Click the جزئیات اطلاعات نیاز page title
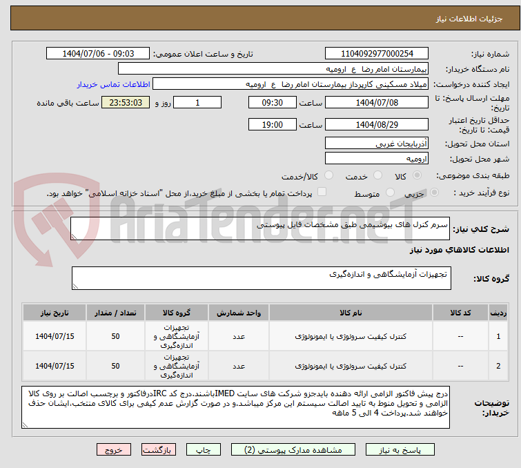This screenshot has height=468, width=521. (469, 19)
